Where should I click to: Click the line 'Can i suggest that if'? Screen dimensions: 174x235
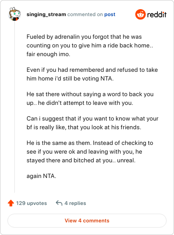[x=93, y=118]
